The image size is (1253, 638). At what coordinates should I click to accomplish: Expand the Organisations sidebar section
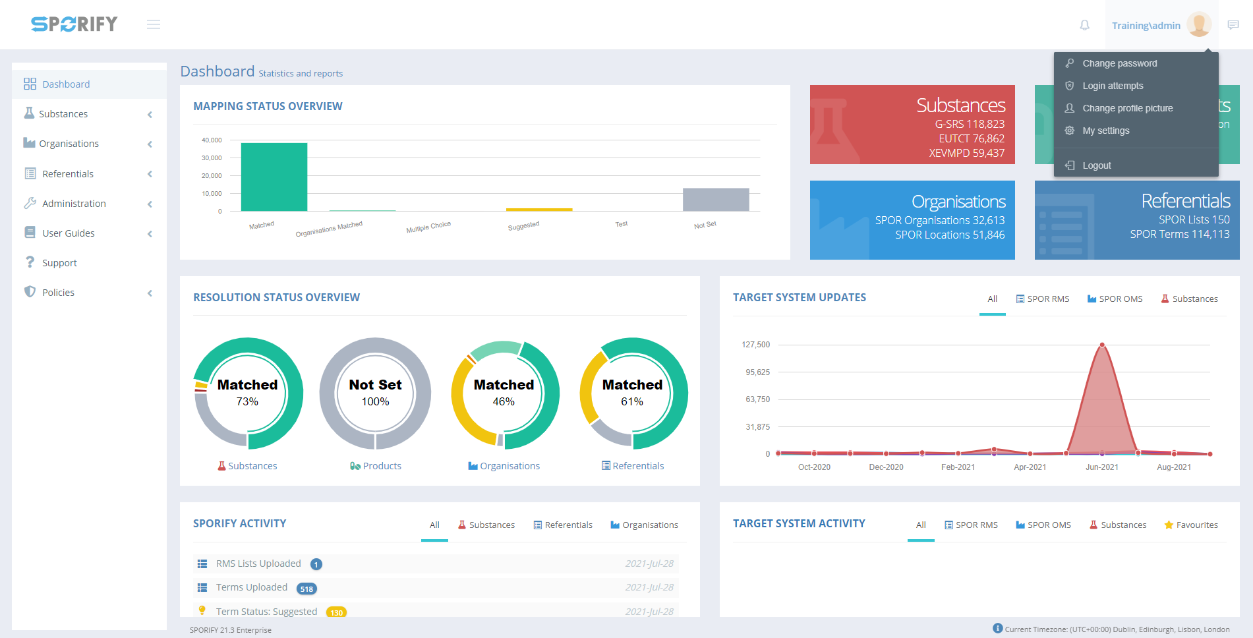pos(89,144)
